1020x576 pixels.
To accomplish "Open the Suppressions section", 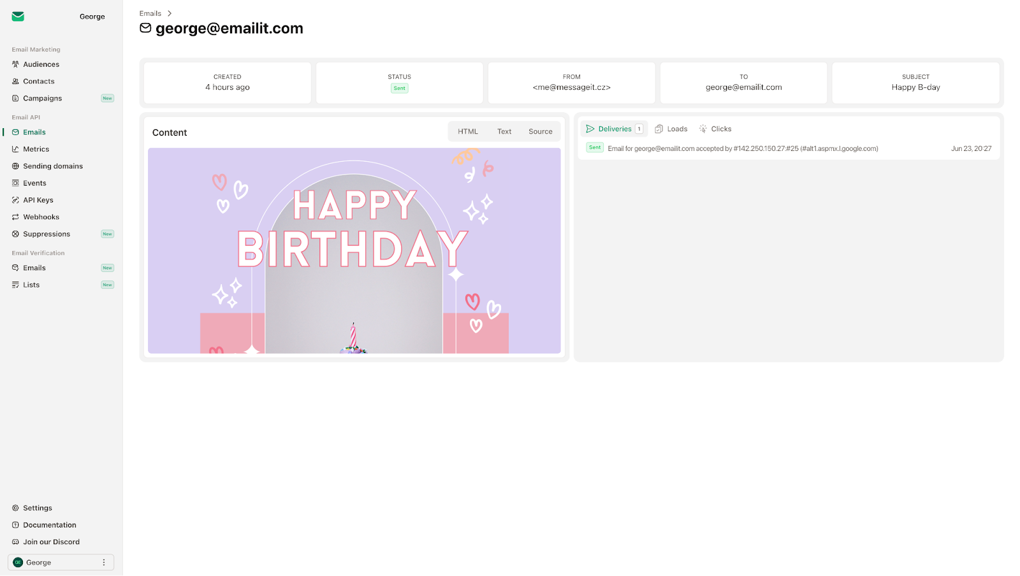I will 47,234.
